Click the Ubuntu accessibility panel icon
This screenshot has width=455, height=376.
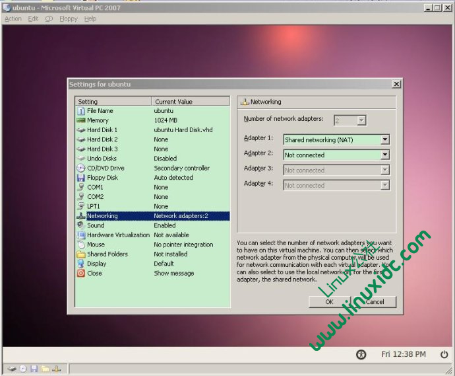361,354
